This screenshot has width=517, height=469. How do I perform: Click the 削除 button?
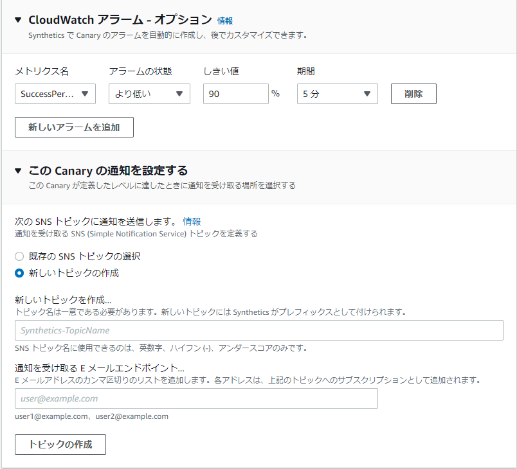(413, 94)
